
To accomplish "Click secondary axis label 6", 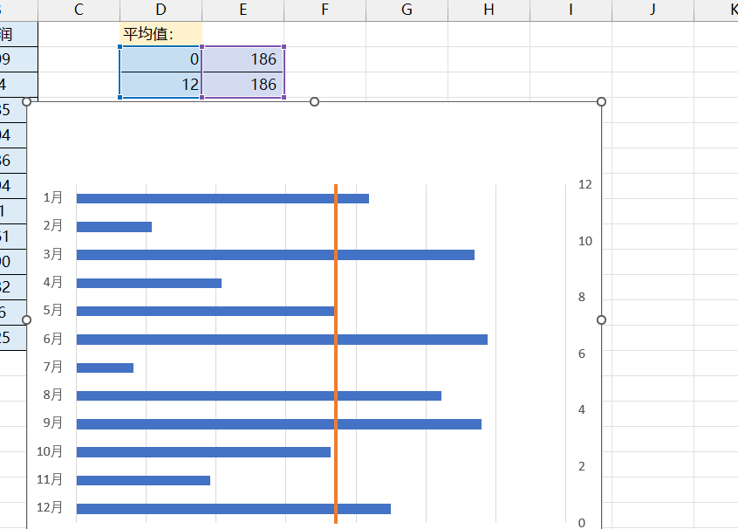I will point(582,354).
